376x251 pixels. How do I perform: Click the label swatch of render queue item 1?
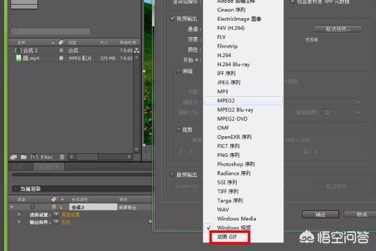[54, 207]
